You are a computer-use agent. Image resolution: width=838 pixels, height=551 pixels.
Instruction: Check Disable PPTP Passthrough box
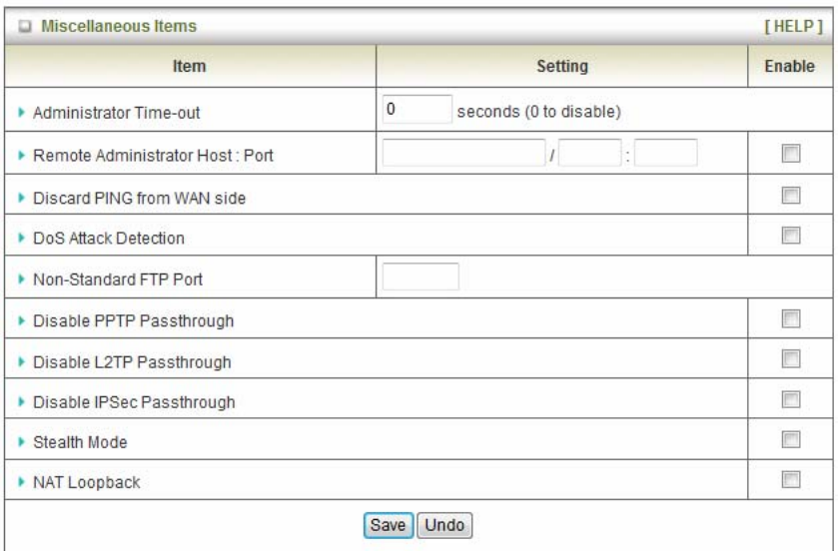coord(791,318)
